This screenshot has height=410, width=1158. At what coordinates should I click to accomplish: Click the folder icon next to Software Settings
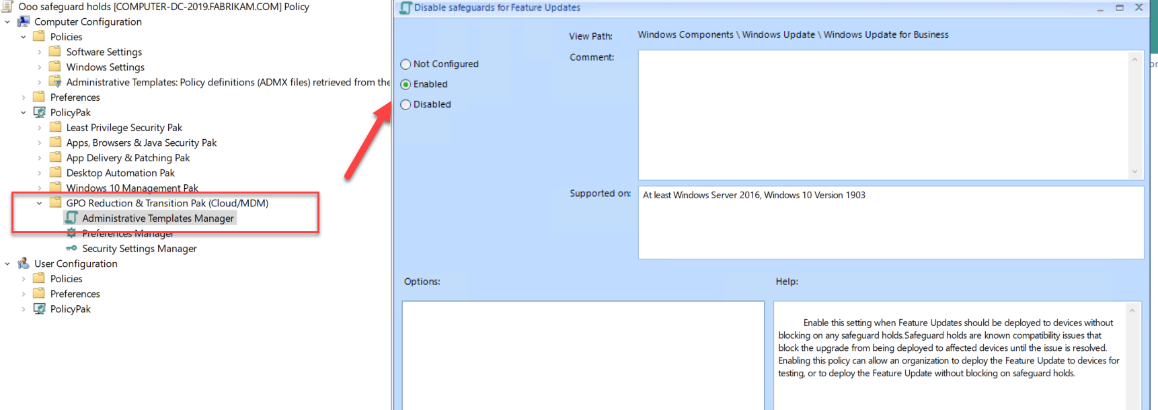[55, 52]
